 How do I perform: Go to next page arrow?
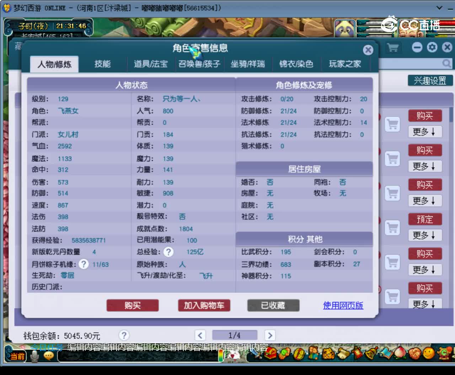coord(270,335)
